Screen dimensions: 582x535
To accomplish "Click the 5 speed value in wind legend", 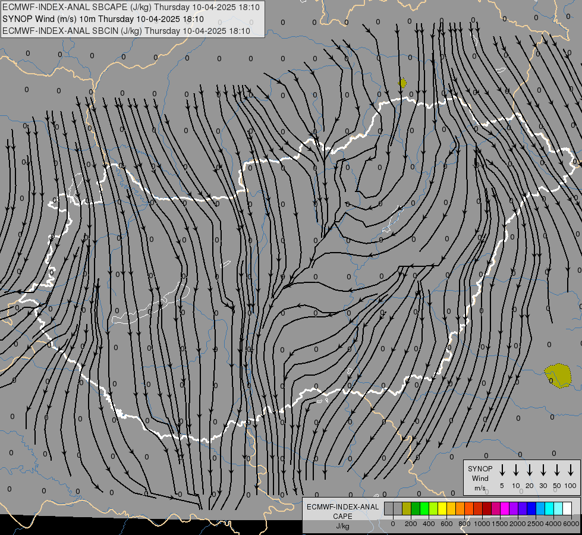I will (502, 486).
